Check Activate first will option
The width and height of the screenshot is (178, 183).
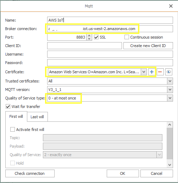tap(12, 130)
